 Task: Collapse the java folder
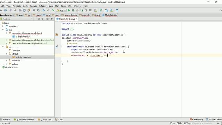3,30
